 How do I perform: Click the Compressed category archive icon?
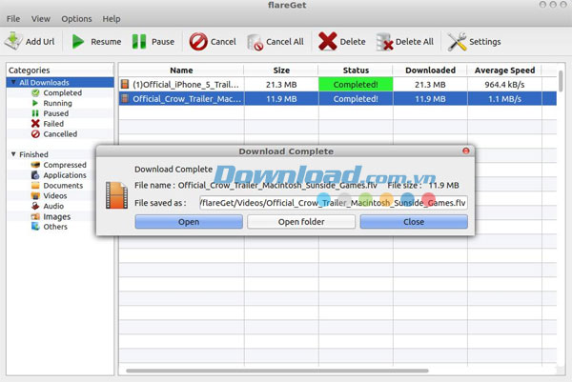(35, 165)
